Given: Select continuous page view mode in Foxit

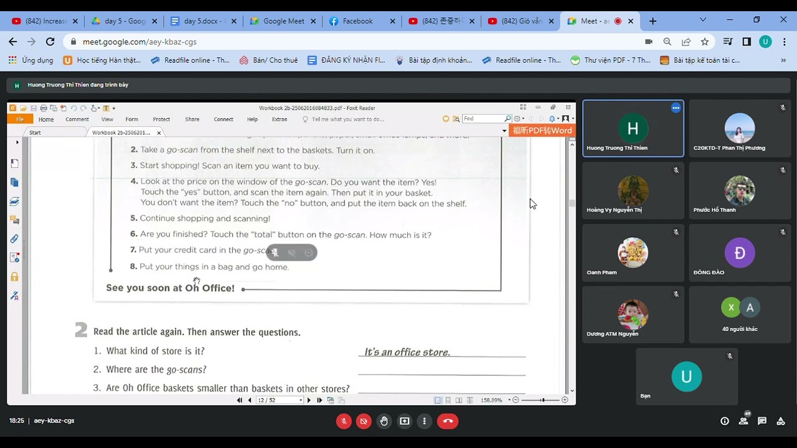Looking at the screenshot, I should click(x=448, y=400).
